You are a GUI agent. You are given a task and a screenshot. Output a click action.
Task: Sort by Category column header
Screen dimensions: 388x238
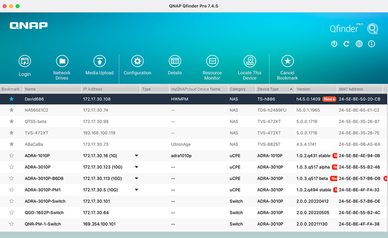[x=242, y=89]
